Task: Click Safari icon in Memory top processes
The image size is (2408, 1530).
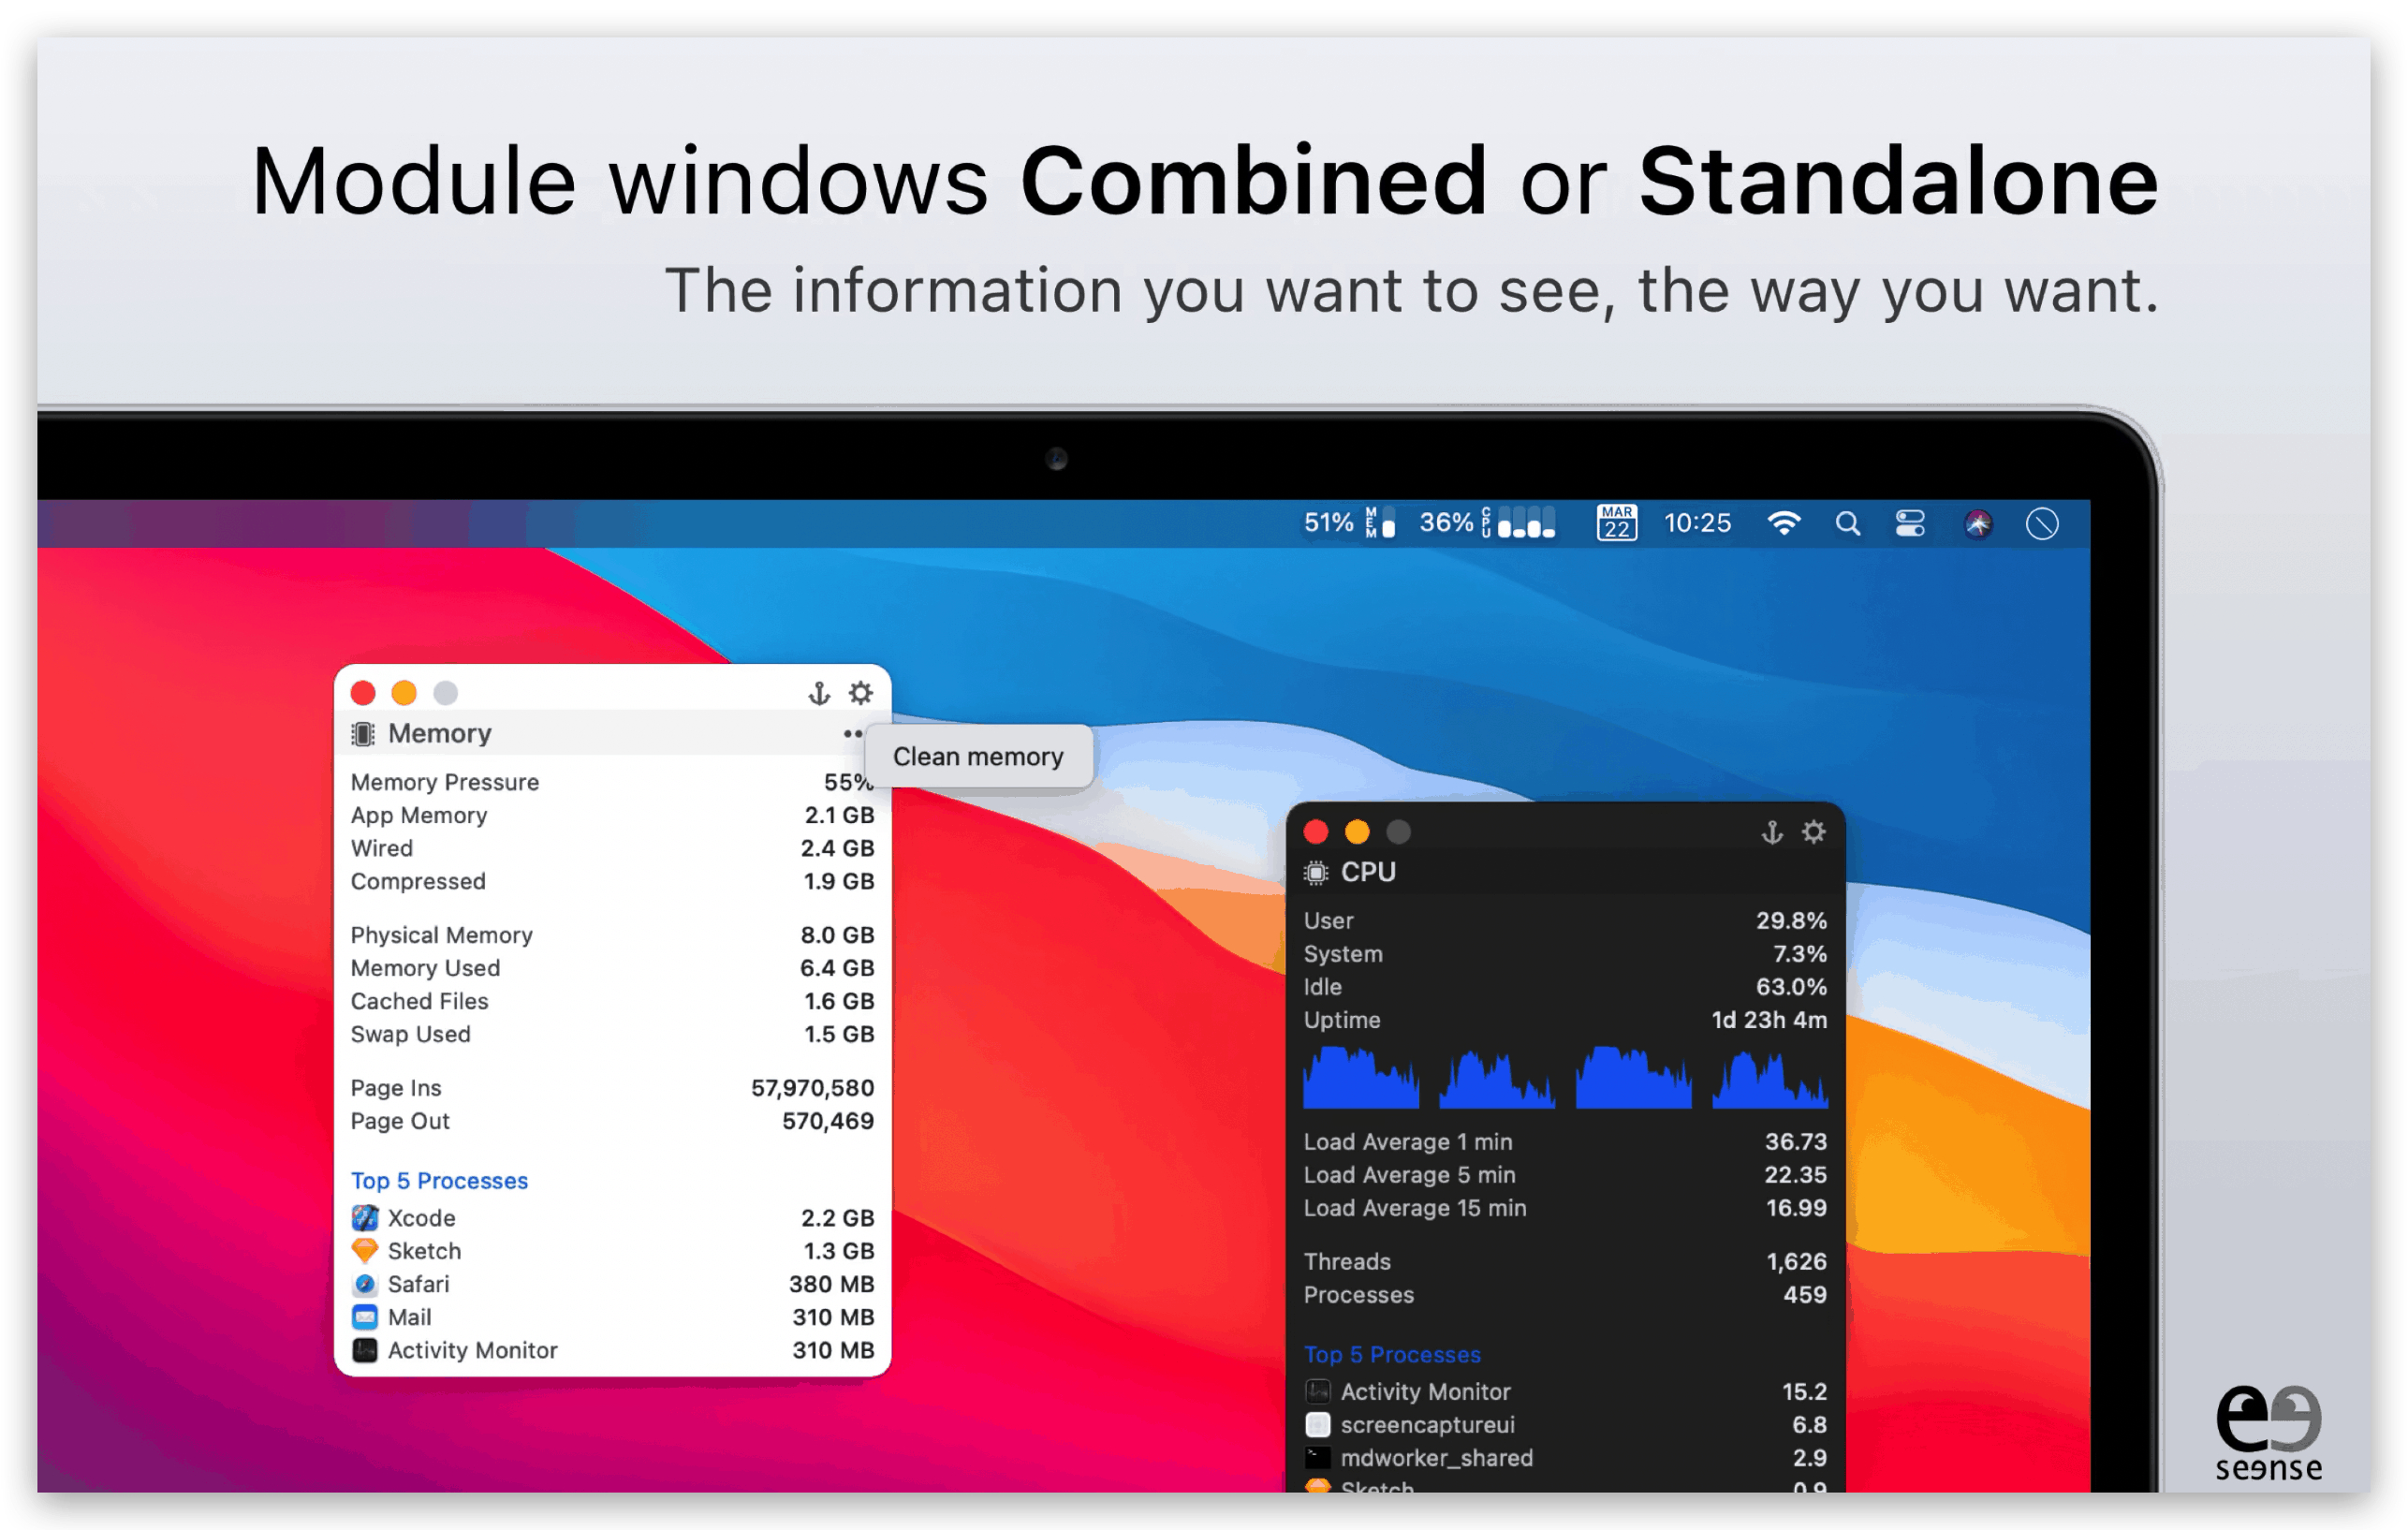Action: click(365, 1284)
